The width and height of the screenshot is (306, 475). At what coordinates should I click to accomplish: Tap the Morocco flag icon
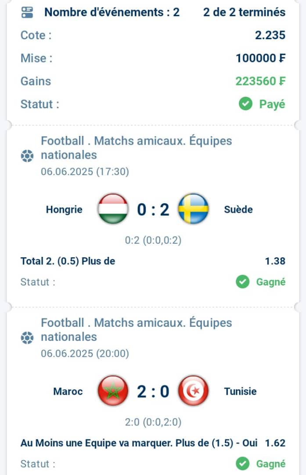click(x=113, y=391)
